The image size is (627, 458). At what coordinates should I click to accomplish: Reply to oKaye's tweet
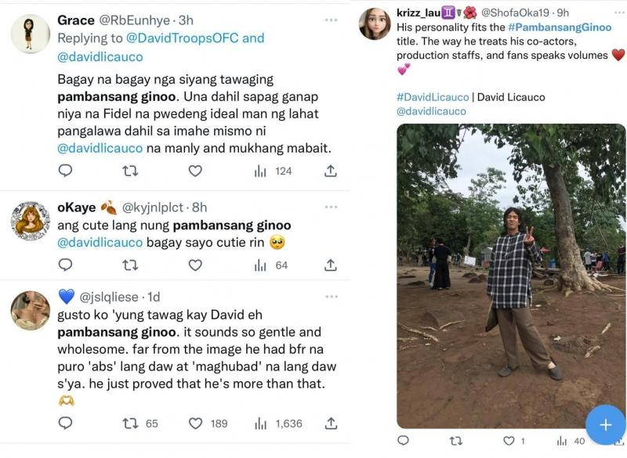tap(66, 265)
